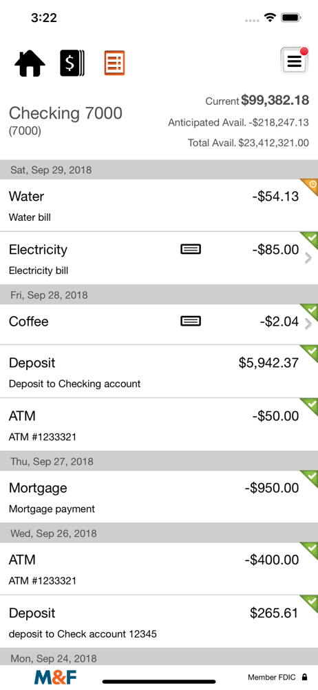The height and width of the screenshot is (690, 318).
Task: Tap the pending clock badge on Water
Action: pos(310,186)
